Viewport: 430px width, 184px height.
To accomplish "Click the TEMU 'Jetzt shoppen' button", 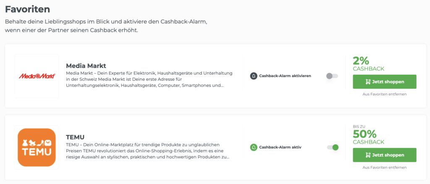I will (x=385, y=155).
